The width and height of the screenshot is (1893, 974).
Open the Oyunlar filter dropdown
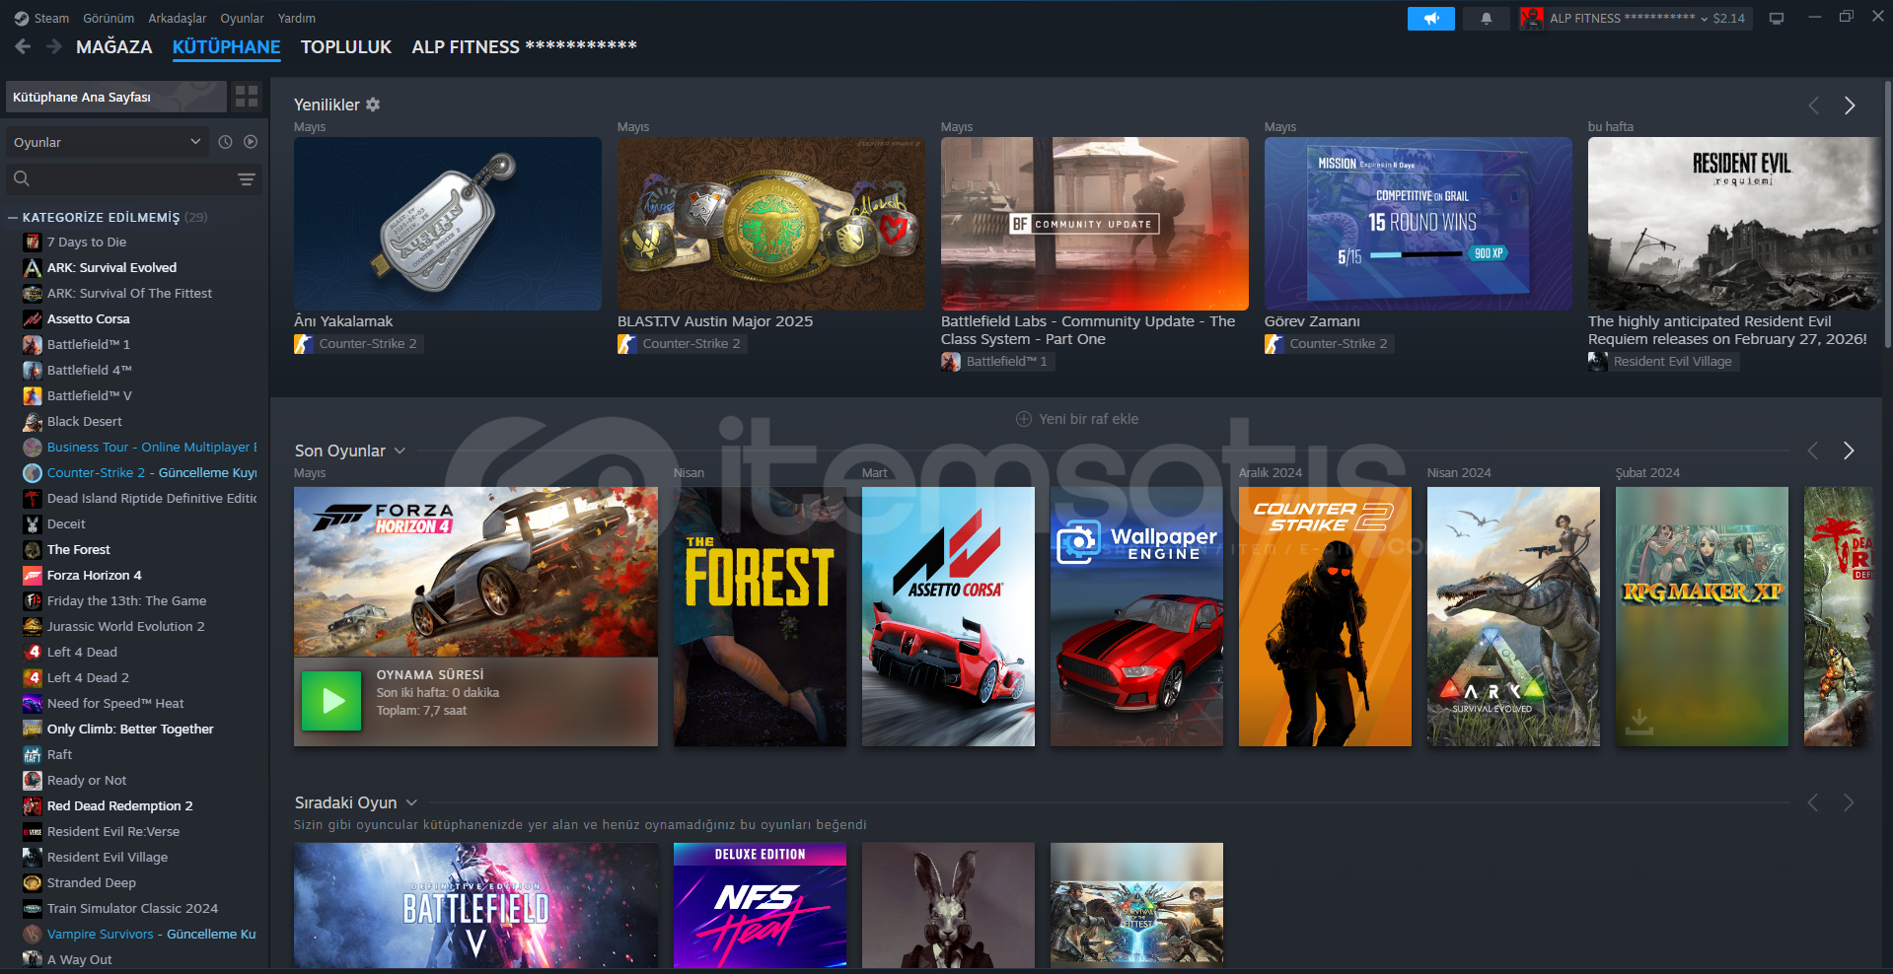[x=108, y=142]
